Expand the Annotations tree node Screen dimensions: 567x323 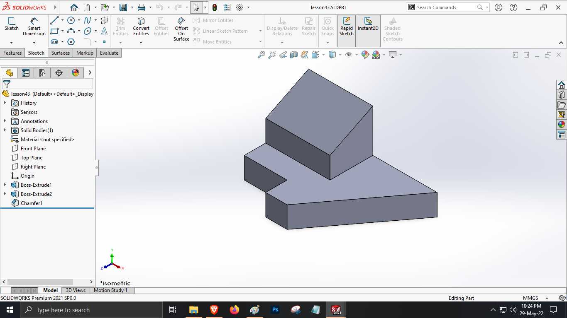pos(5,121)
